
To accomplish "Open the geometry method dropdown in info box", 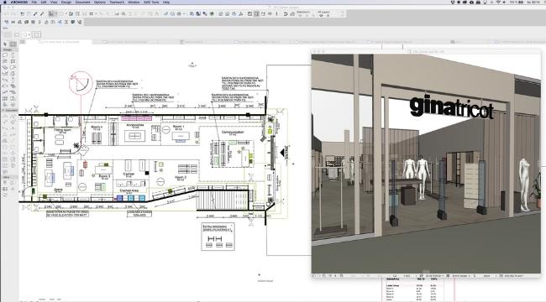I will click(x=27, y=34).
